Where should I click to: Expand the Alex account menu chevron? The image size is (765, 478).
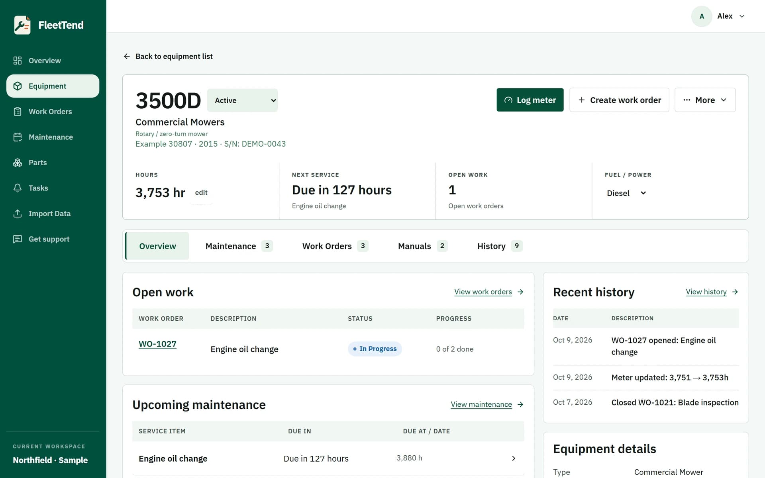[x=742, y=16]
